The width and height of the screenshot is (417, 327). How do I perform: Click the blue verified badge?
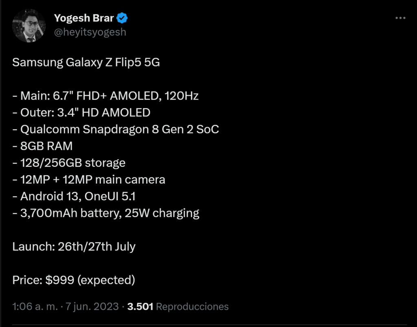click(x=123, y=18)
